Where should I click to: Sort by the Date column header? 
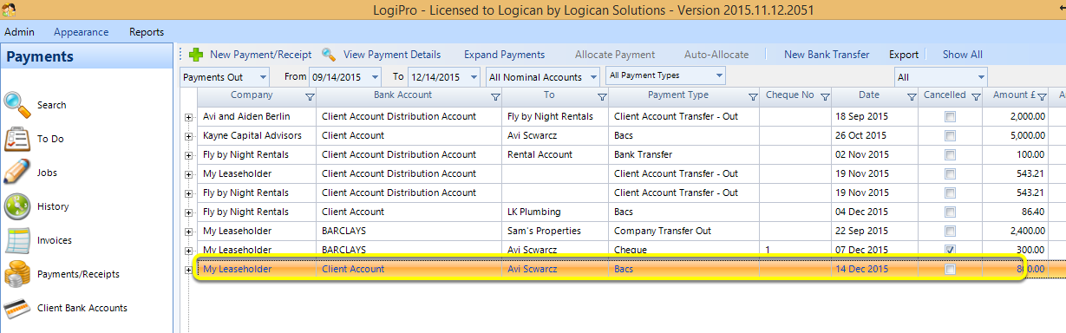(x=869, y=95)
